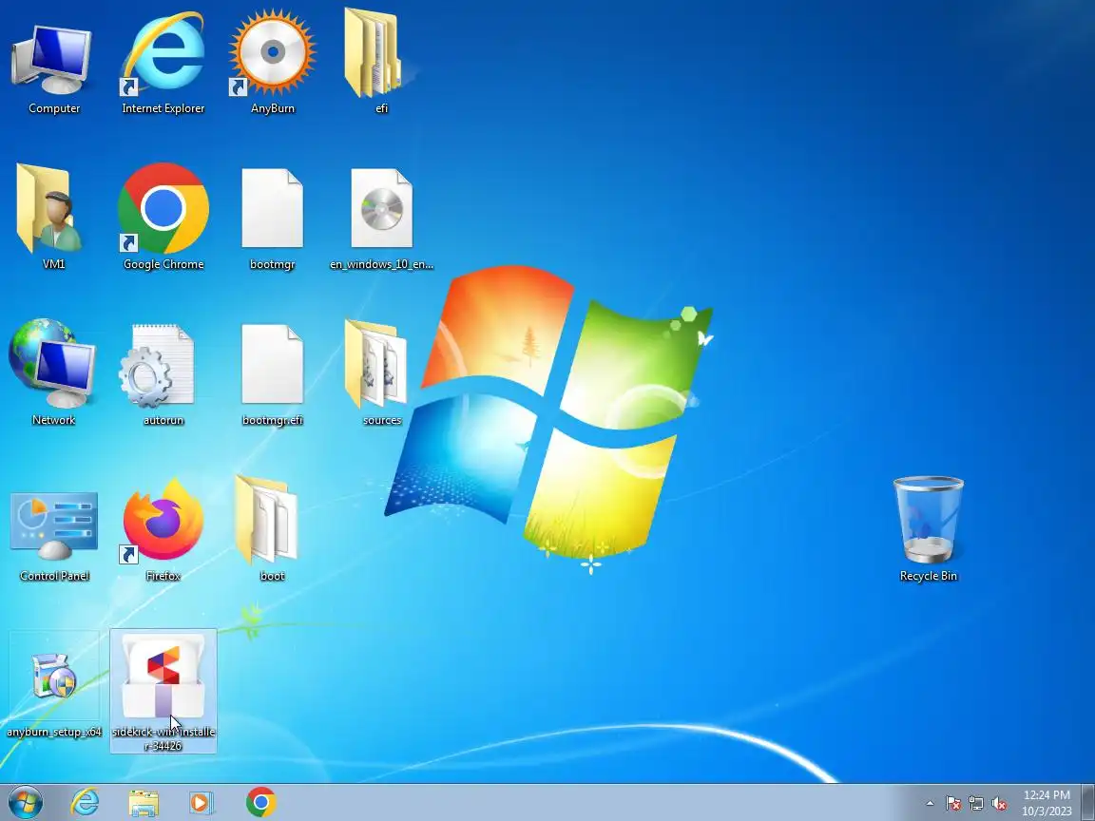Open Windows Media Player from taskbar
This screenshot has width=1095, height=821.
pos(202,803)
